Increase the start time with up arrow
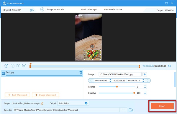This screenshot has height=114, width=177. [x=110, y=80]
